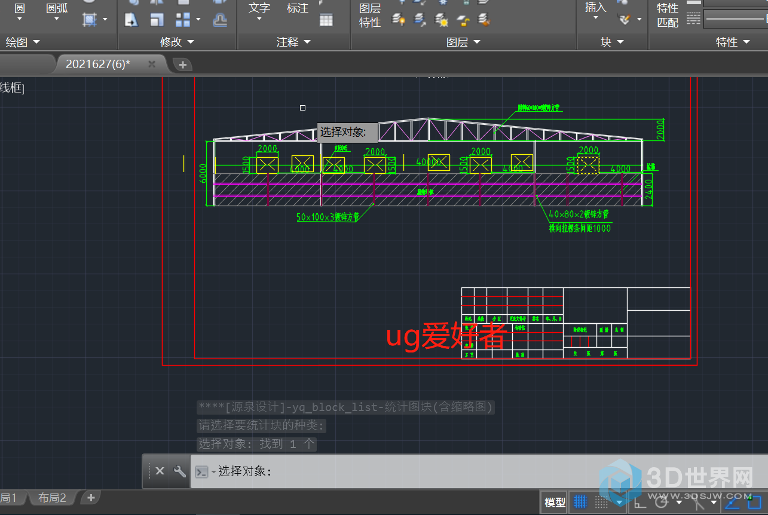Open command line customize wrench icon
The width and height of the screenshot is (768, 515).
(179, 471)
